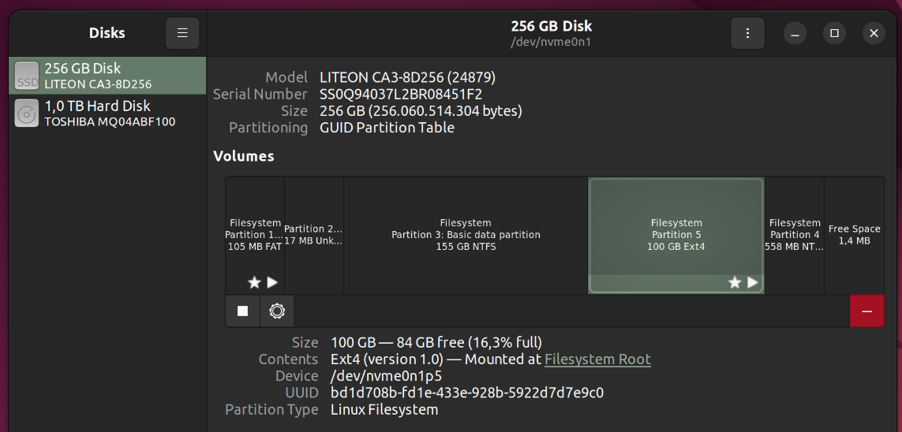Click the play triangle on Partition 5
The width and height of the screenshot is (902, 432).
[x=752, y=282]
